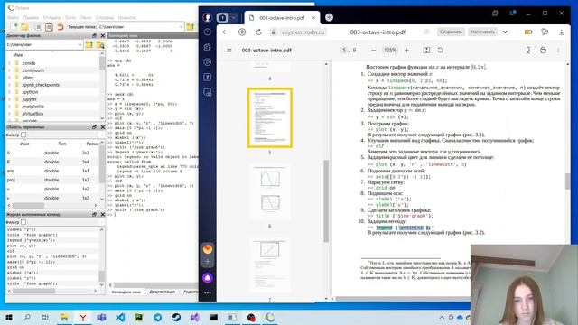This screenshot has width=578, height=325.
Task: Click the Напечатать button
Action: click(x=482, y=32)
